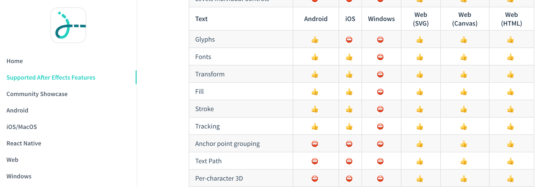This screenshot has width=537, height=187.
Task: Click the Web (SVG) column header
Action: coord(420,19)
